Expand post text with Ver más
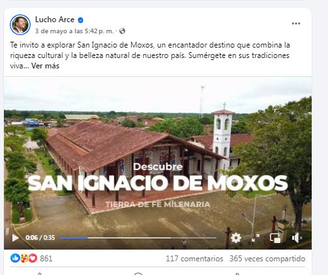 point(45,66)
